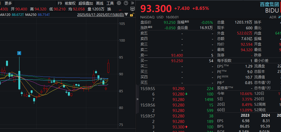Click the 15:59:55 trade tick row
The width and height of the screenshot is (281, 132).
point(177,89)
